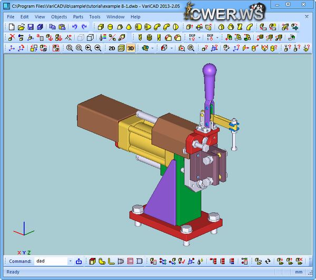Select the Box solid creation tool
Viewport: 316px width, 280px height.
(x=101, y=27)
